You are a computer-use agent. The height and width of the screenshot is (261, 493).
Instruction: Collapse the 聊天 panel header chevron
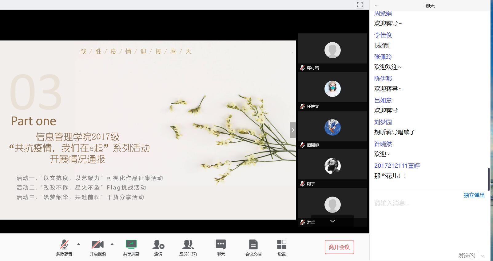[x=376, y=6]
